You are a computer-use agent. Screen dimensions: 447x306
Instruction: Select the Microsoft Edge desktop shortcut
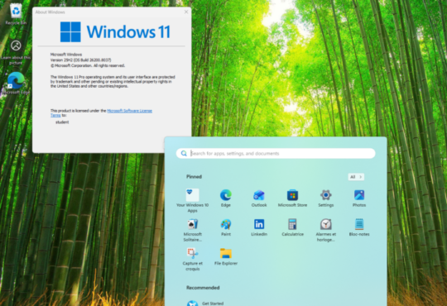click(x=16, y=83)
